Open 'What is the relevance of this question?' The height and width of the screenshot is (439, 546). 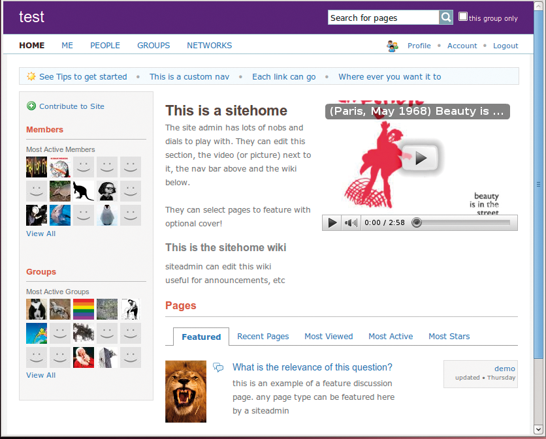pyautogui.click(x=312, y=367)
